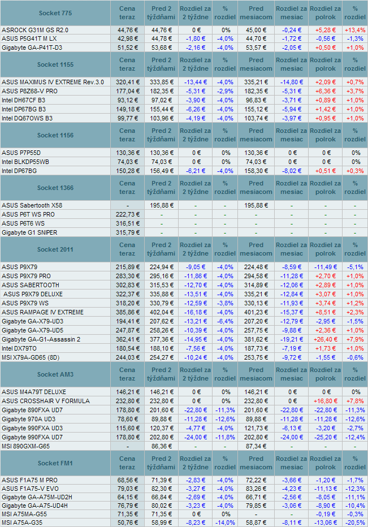Select ASUS P9X79 PRO product name

pos(26,276)
